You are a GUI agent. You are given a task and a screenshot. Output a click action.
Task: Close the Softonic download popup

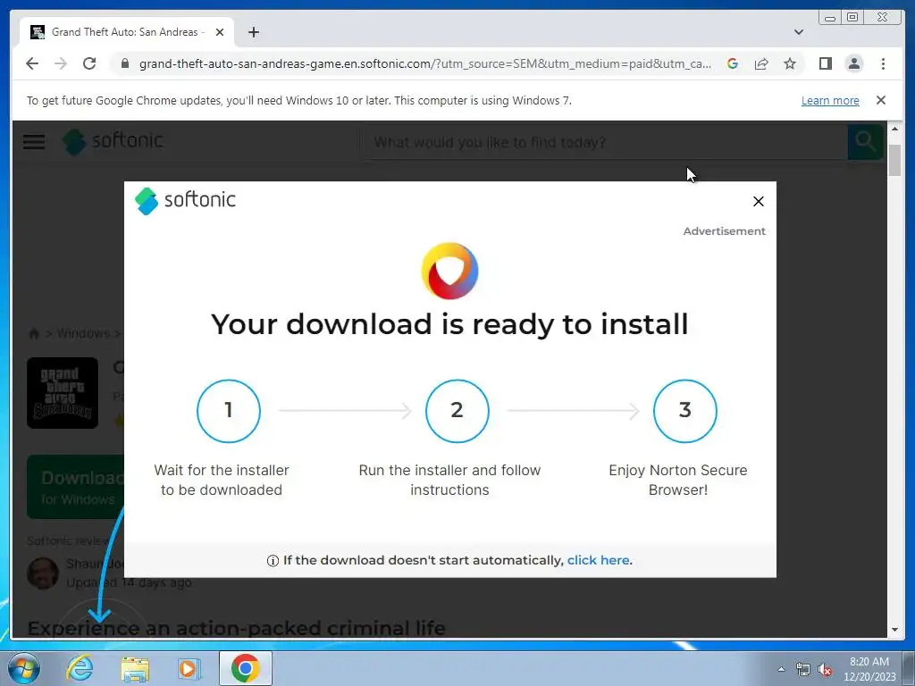[758, 201]
